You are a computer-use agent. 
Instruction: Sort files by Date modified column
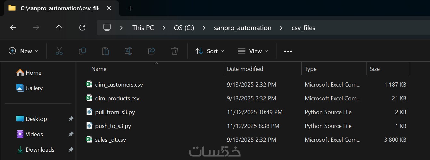245,69
